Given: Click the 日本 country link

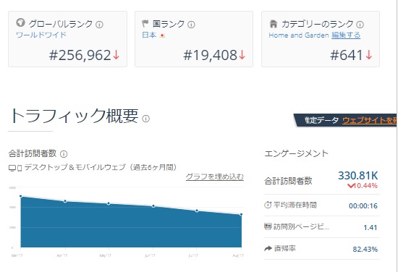Looking at the screenshot, I should (149, 35).
